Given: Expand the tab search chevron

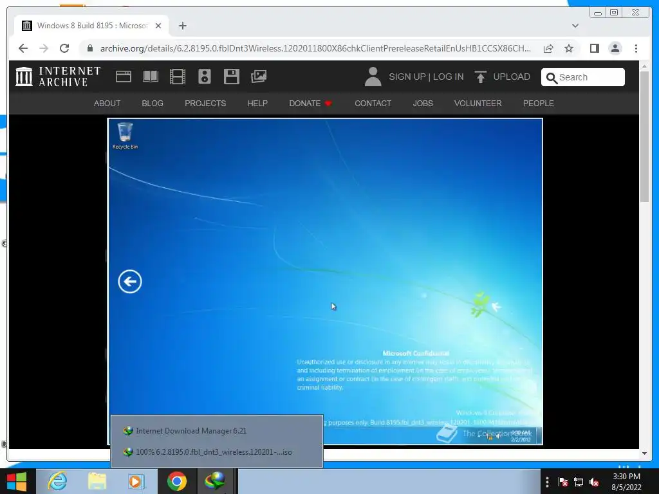Looking at the screenshot, I should coord(575,26).
